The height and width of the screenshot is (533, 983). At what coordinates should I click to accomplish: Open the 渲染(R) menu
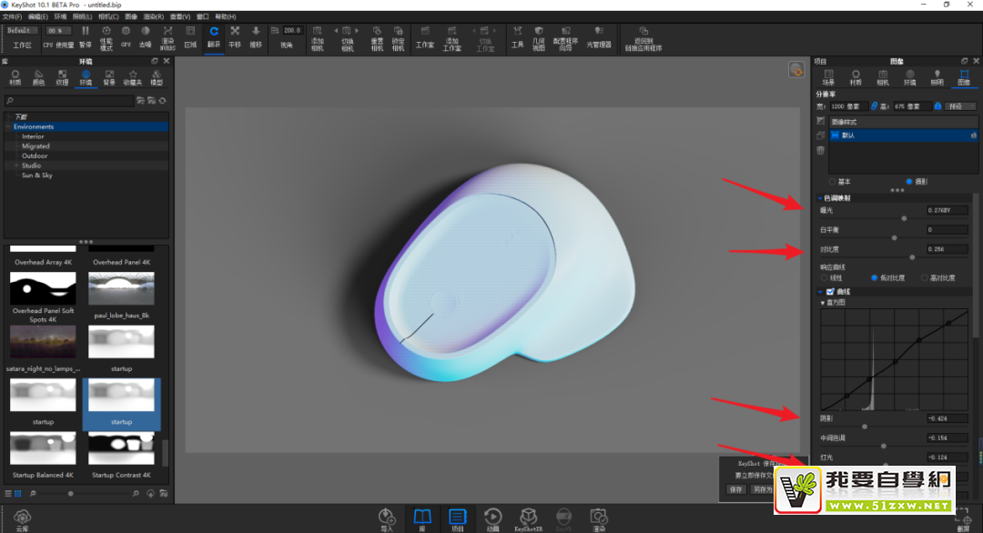[x=152, y=16]
